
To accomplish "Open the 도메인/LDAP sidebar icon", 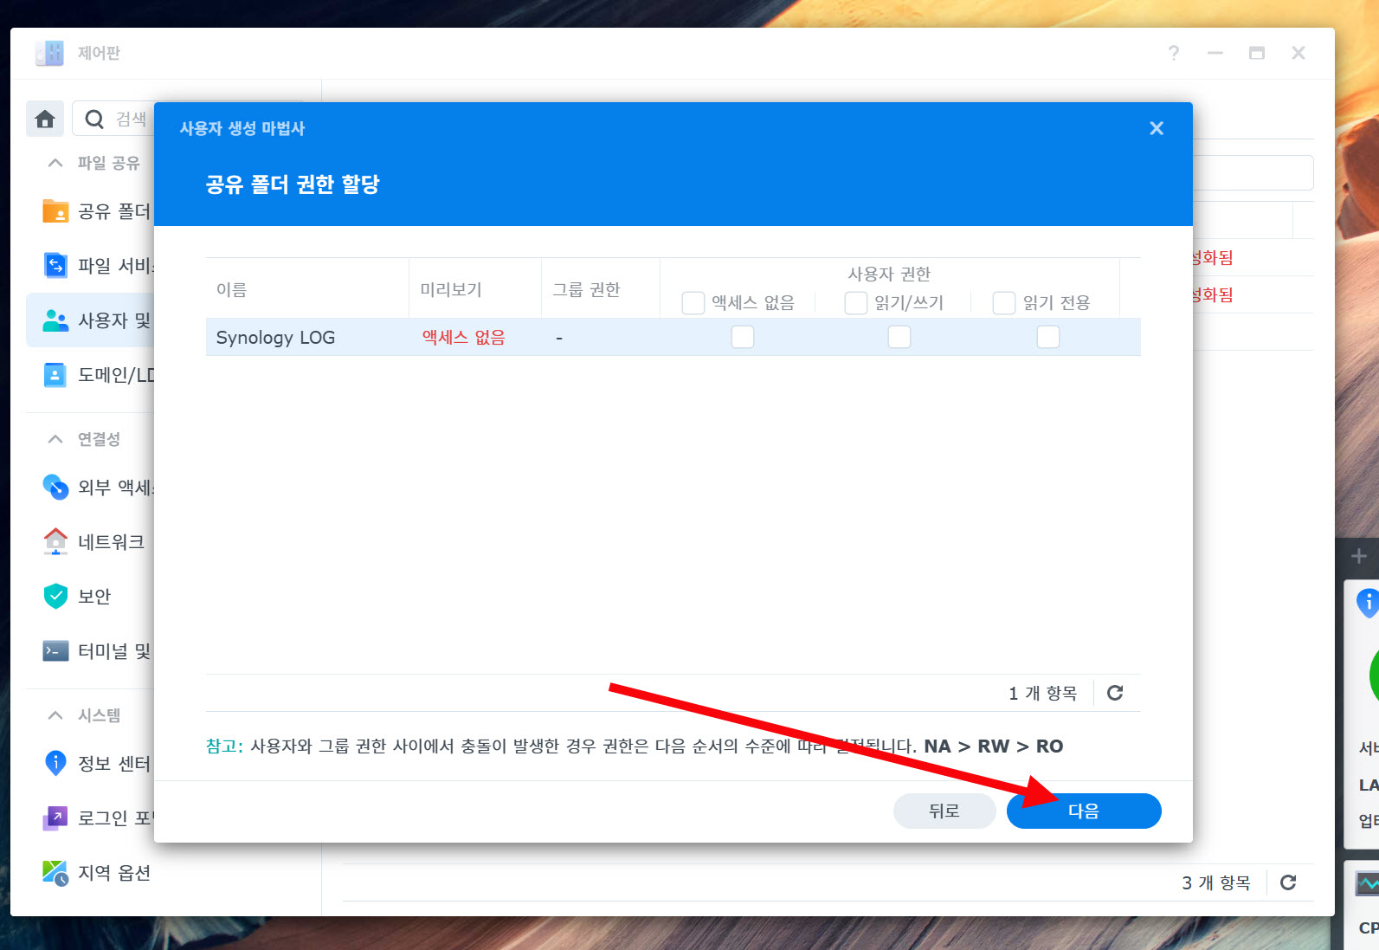I will point(55,375).
